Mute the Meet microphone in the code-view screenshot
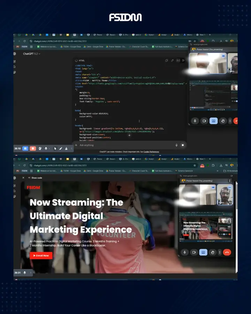This screenshot has width=251, height=314. 195,121
